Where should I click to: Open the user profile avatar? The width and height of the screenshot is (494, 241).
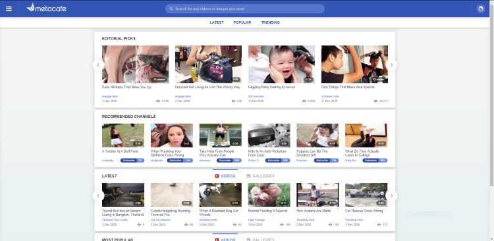tap(481, 9)
